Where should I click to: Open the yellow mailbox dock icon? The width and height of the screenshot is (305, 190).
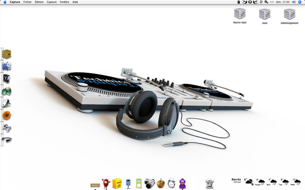[x=117, y=184]
